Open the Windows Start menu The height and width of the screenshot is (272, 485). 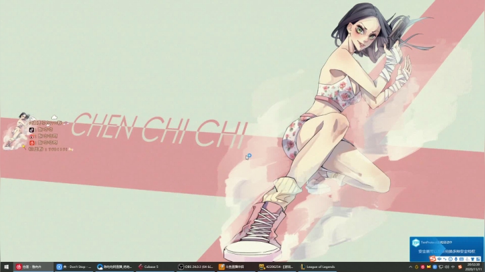point(6,267)
